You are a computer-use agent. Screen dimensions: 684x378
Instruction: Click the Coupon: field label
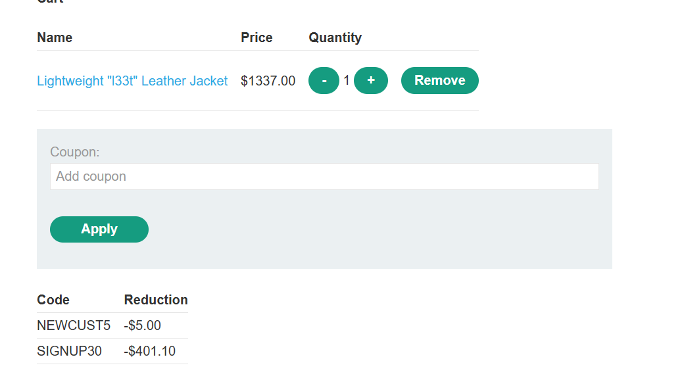(74, 152)
